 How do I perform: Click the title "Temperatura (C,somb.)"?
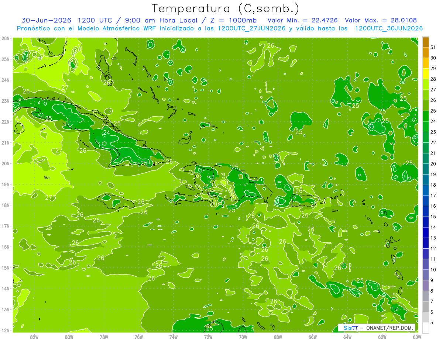(225, 8)
